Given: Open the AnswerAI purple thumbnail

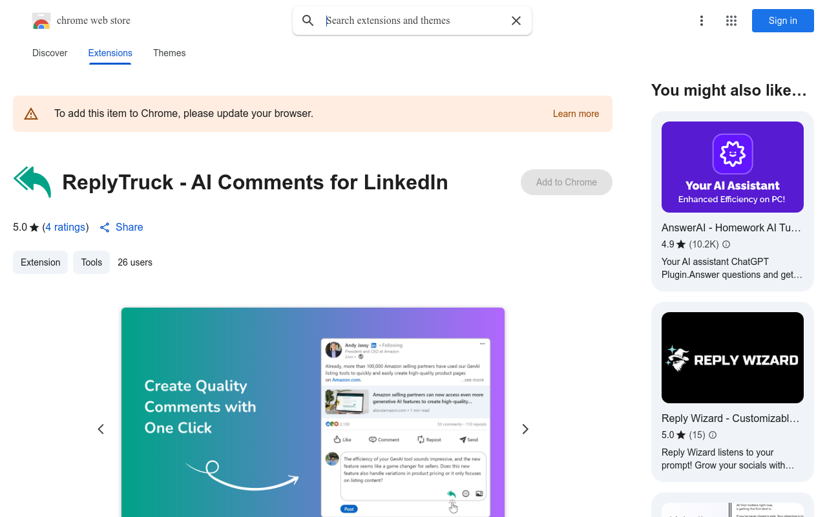Looking at the screenshot, I should pyautogui.click(x=733, y=167).
